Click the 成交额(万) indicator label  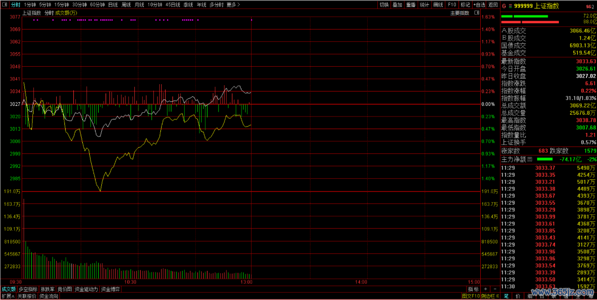click(66, 13)
